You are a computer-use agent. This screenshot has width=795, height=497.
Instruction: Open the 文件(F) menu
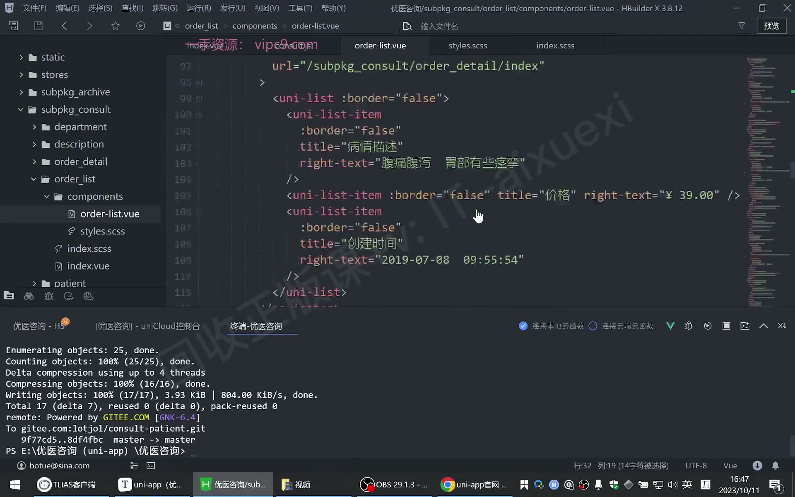tap(34, 8)
